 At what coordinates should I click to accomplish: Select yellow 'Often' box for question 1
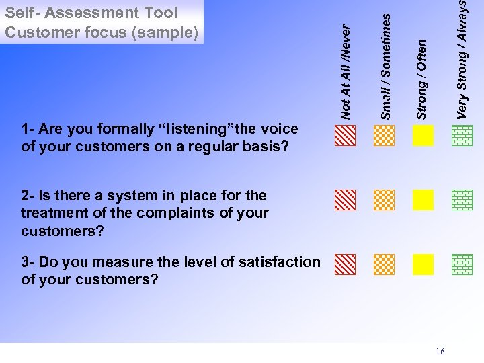tap(423, 136)
